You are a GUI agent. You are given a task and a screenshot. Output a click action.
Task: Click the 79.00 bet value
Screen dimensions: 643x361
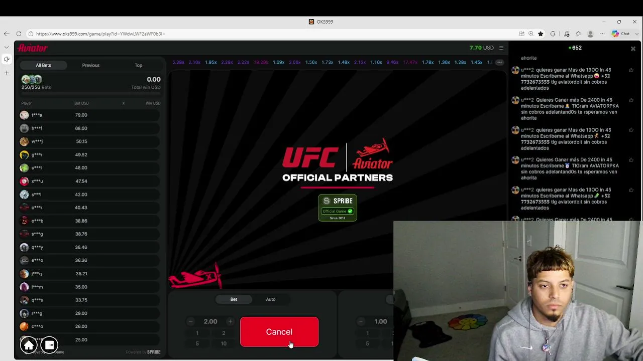click(81, 115)
